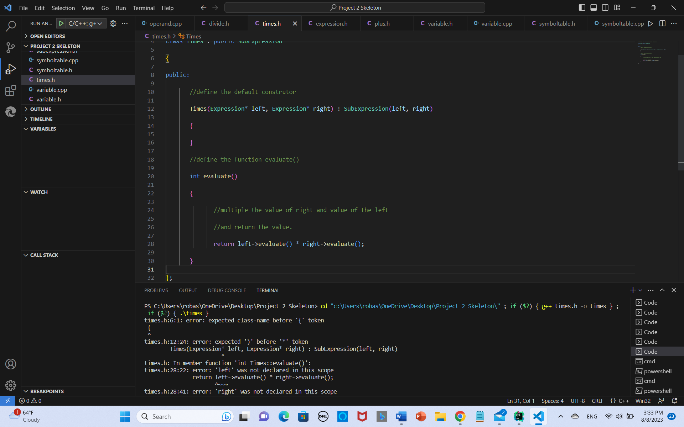Collapse the VARIABLES section
Image resolution: width=684 pixels, height=427 pixels.
(x=43, y=129)
